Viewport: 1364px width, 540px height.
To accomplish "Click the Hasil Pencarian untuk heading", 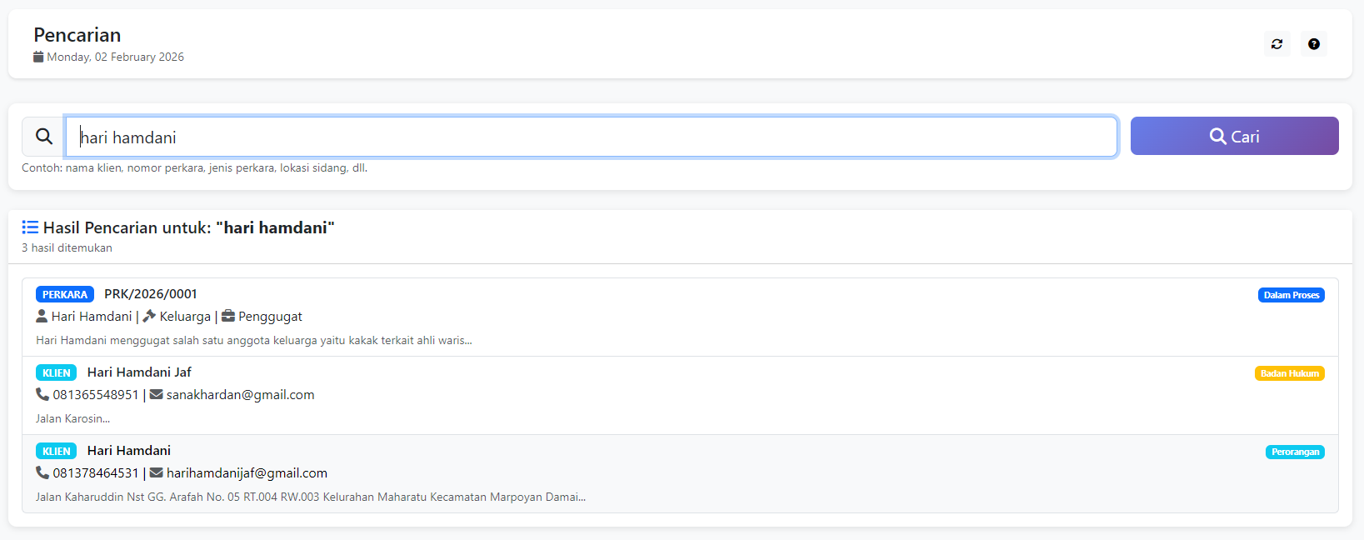I will coord(188,227).
